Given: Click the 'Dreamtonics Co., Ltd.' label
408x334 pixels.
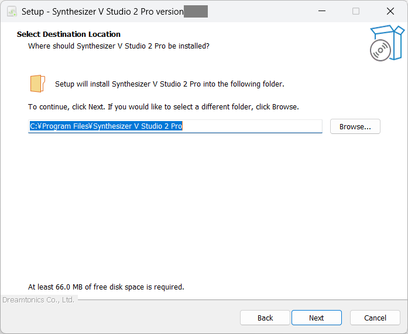Looking at the screenshot, I should pyautogui.click(x=39, y=300).
